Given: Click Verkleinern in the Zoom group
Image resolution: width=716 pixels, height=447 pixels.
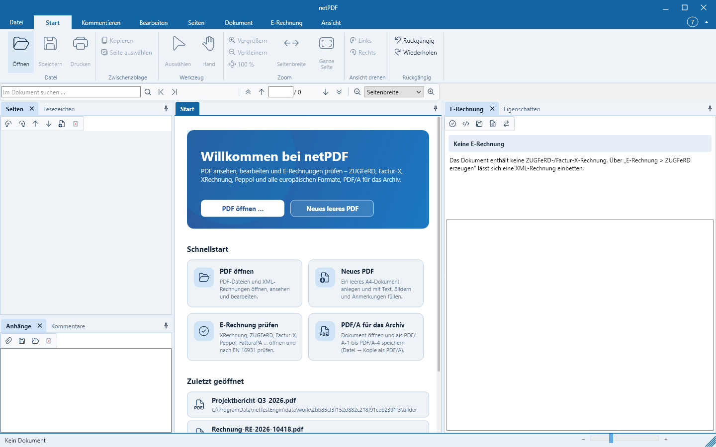Looking at the screenshot, I should (x=248, y=53).
